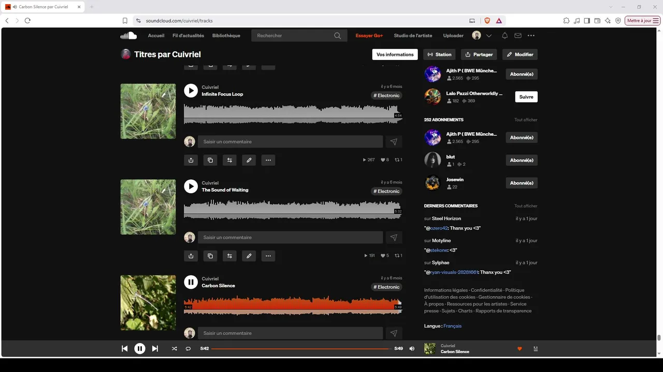The image size is (663, 372).
Task: Click the Partager button
Action: pos(479,54)
